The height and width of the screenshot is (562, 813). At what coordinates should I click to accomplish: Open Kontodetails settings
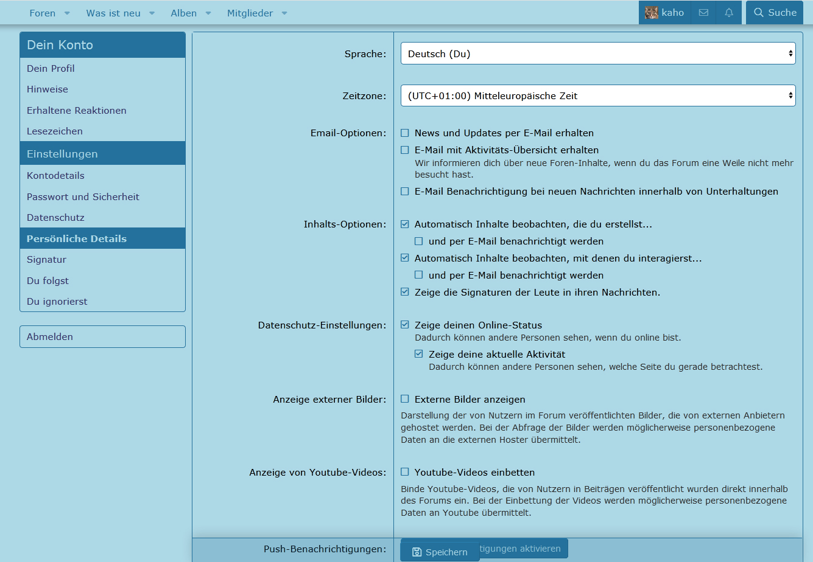click(x=102, y=176)
